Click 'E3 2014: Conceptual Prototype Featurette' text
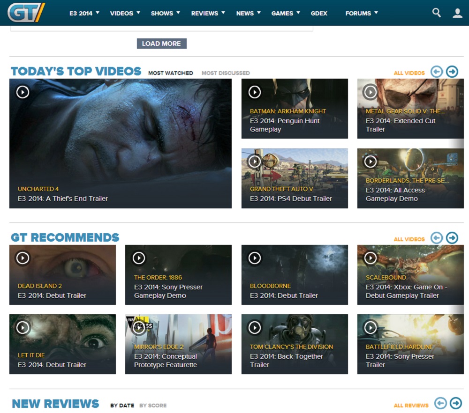This screenshot has height=413, width=469. tap(166, 361)
